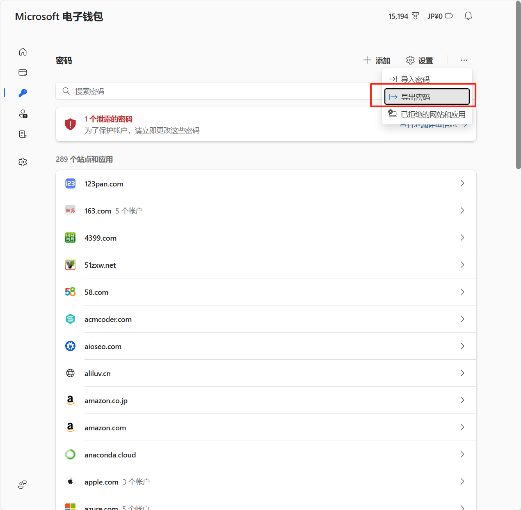Click the '为了保护帐户，请立即更改这些密码' text
Screen dimensions: 521x510
coord(142,131)
